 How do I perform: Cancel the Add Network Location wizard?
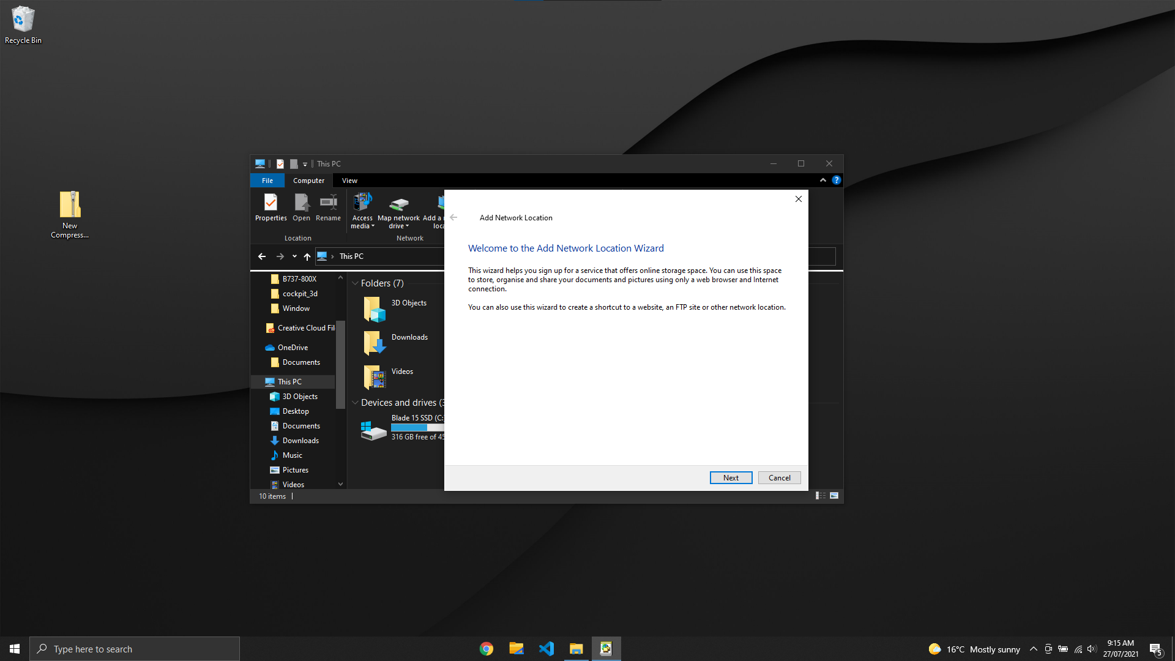(779, 478)
